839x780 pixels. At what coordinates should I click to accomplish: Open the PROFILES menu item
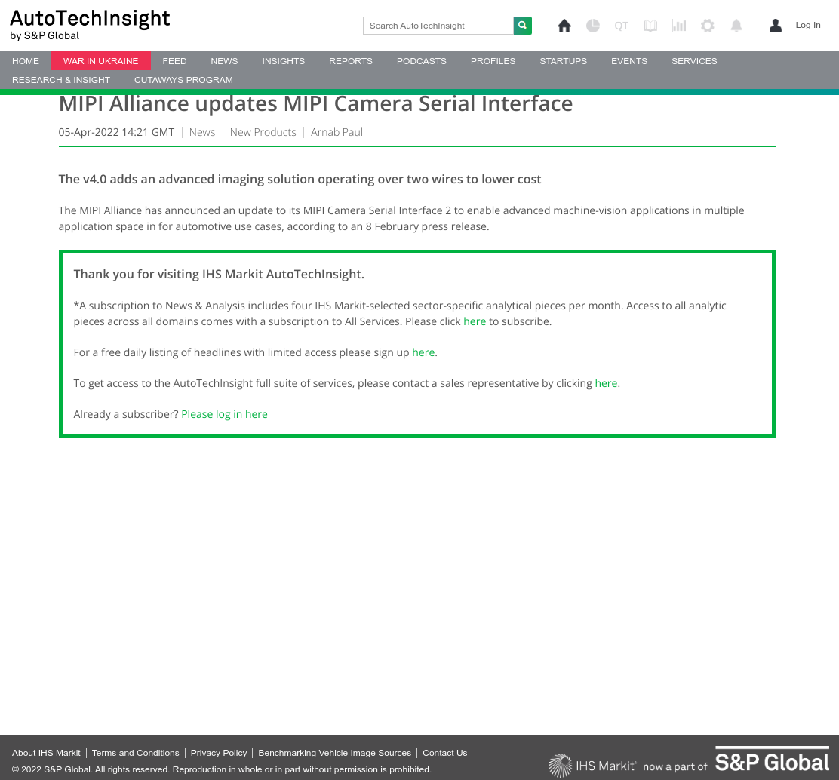click(493, 61)
